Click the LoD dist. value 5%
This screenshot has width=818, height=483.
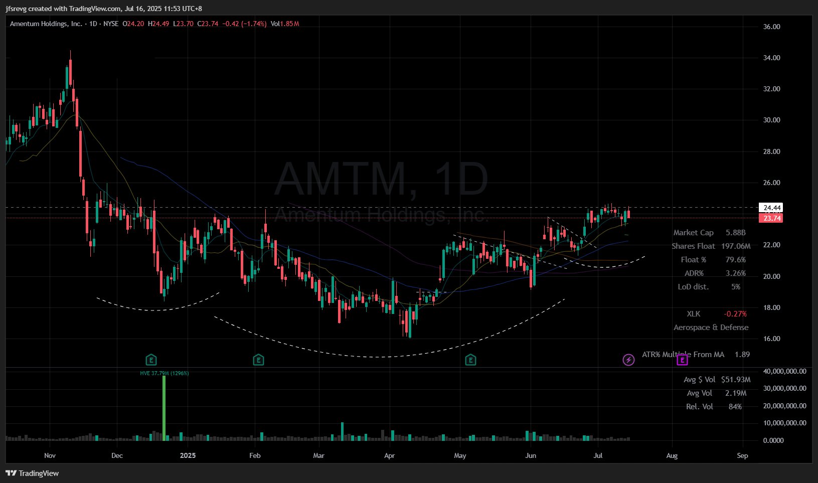click(736, 287)
